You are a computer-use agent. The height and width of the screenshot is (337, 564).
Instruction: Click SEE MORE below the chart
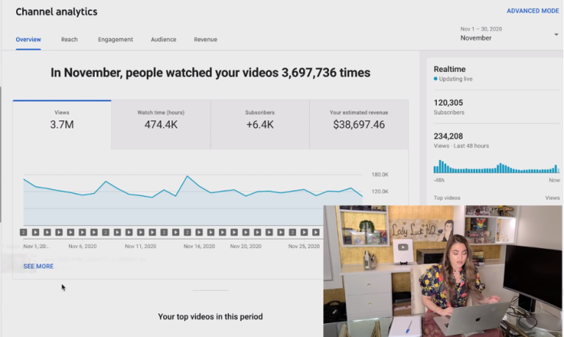38,266
